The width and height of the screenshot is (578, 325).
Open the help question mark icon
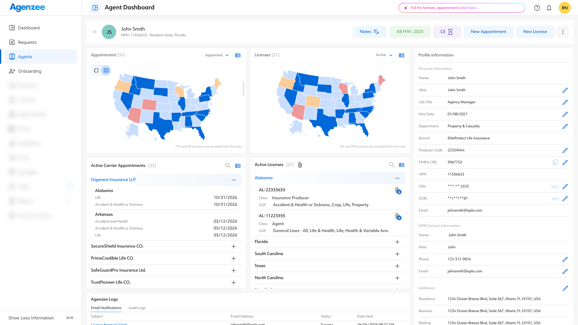[x=537, y=8]
